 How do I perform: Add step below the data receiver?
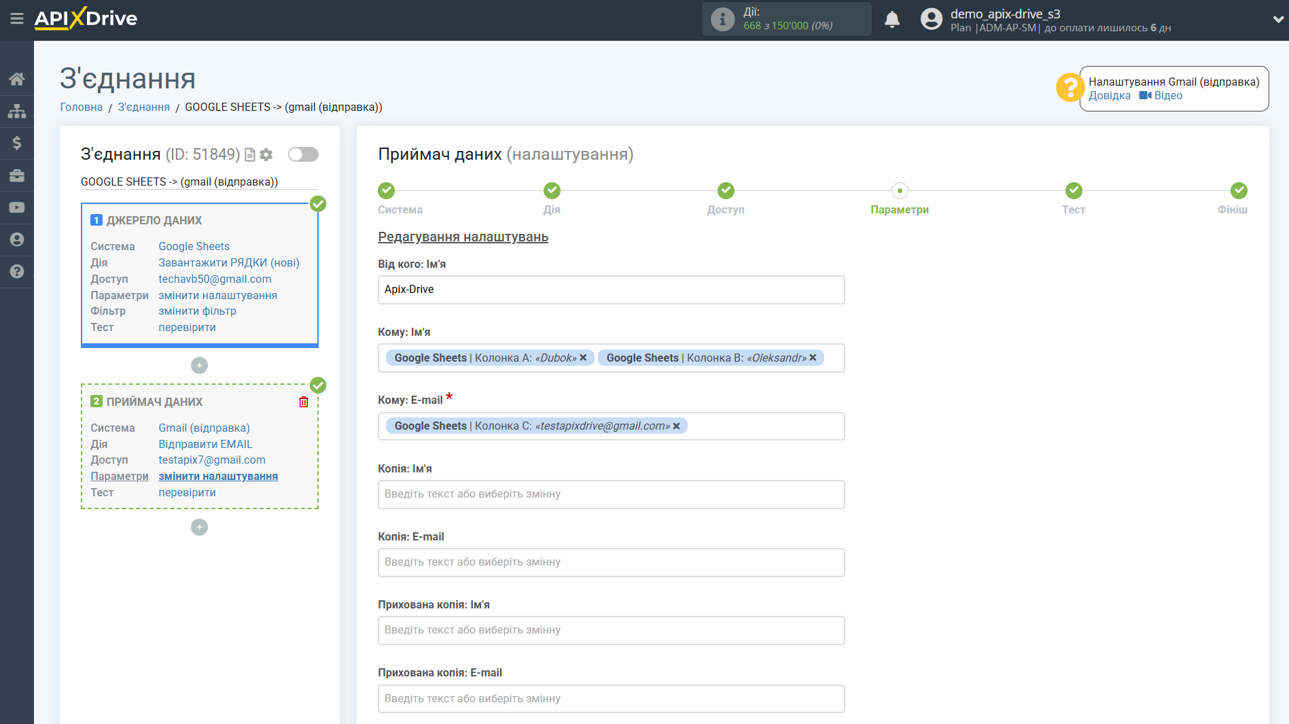click(x=199, y=528)
